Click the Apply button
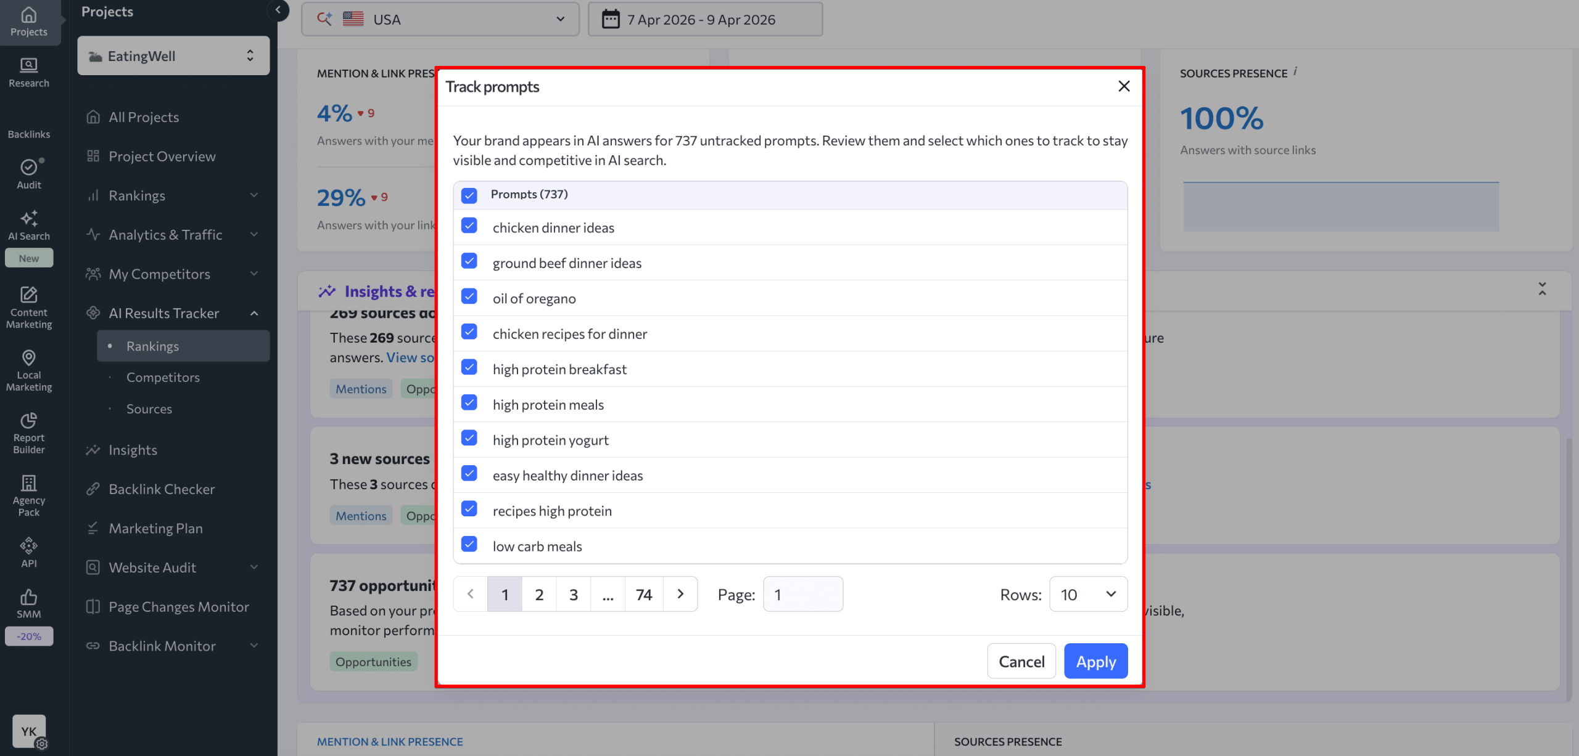Image resolution: width=1579 pixels, height=756 pixels. [x=1095, y=660]
